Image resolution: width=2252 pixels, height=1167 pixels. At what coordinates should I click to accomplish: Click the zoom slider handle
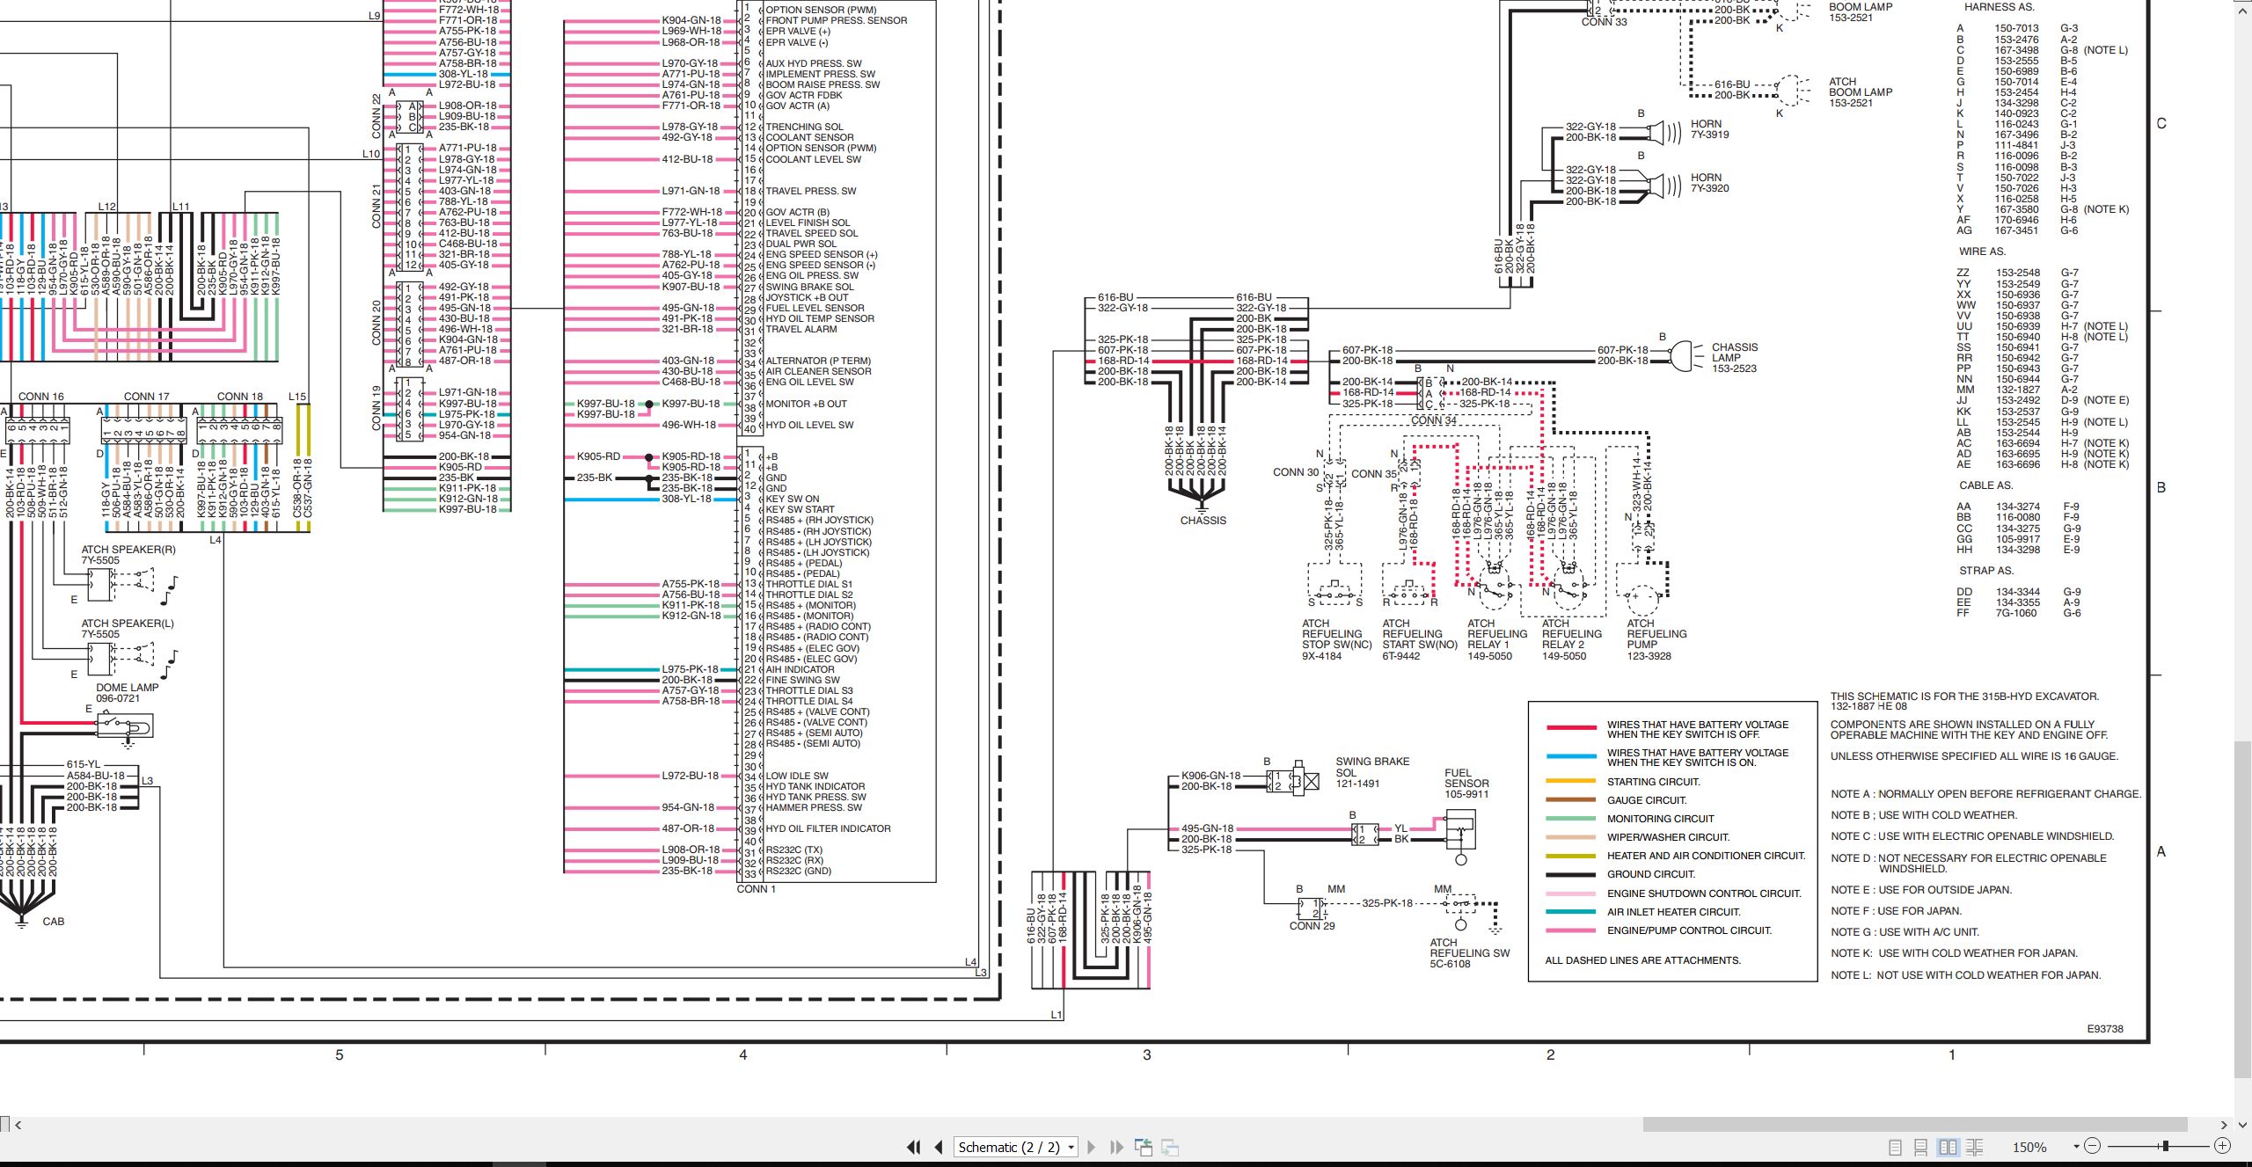pyautogui.click(x=2165, y=1145)
